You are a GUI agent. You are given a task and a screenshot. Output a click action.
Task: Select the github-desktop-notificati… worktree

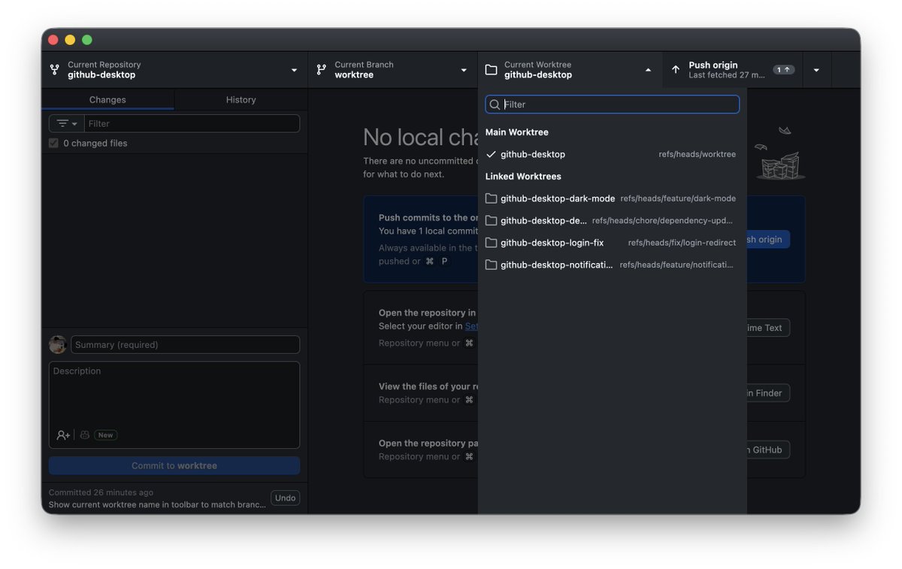612,265
